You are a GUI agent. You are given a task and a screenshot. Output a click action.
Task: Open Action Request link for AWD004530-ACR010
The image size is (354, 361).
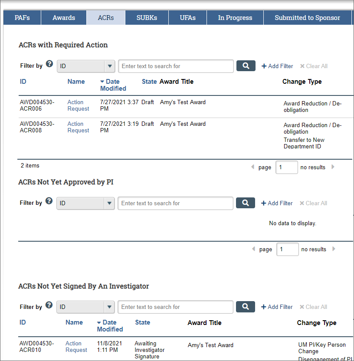(76, 346)
